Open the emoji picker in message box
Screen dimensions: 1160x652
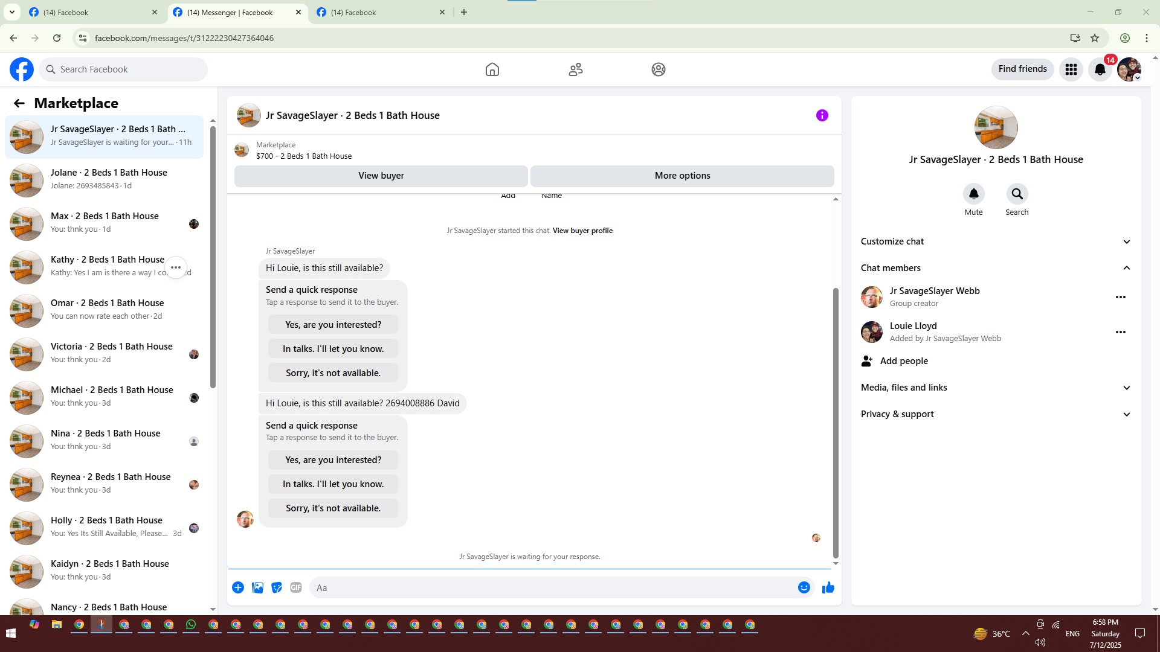pos(804,587)
